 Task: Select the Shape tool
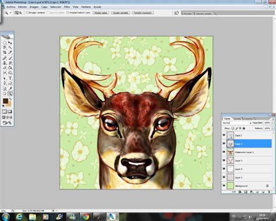[10, 83]
